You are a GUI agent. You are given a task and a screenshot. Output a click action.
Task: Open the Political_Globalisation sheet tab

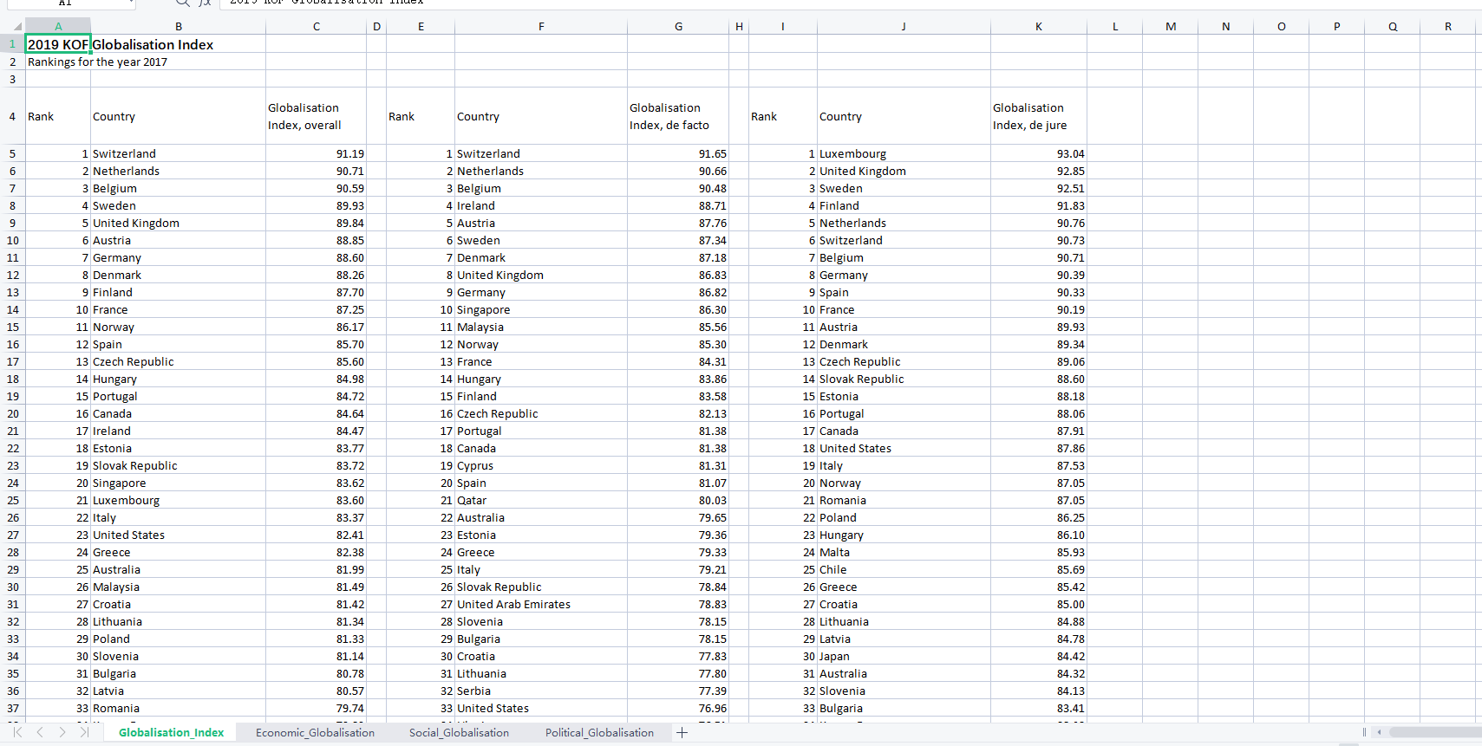pyautogui.click(x=599, y=732)
